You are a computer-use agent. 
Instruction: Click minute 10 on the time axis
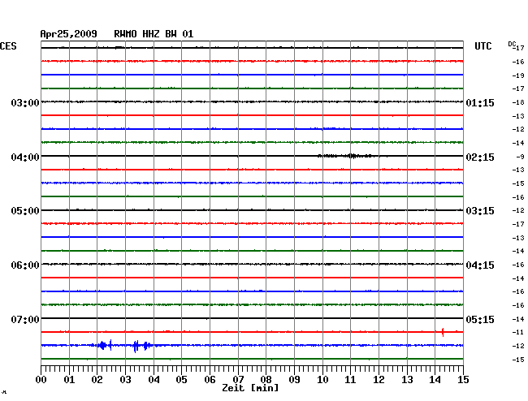pos(322,379)
